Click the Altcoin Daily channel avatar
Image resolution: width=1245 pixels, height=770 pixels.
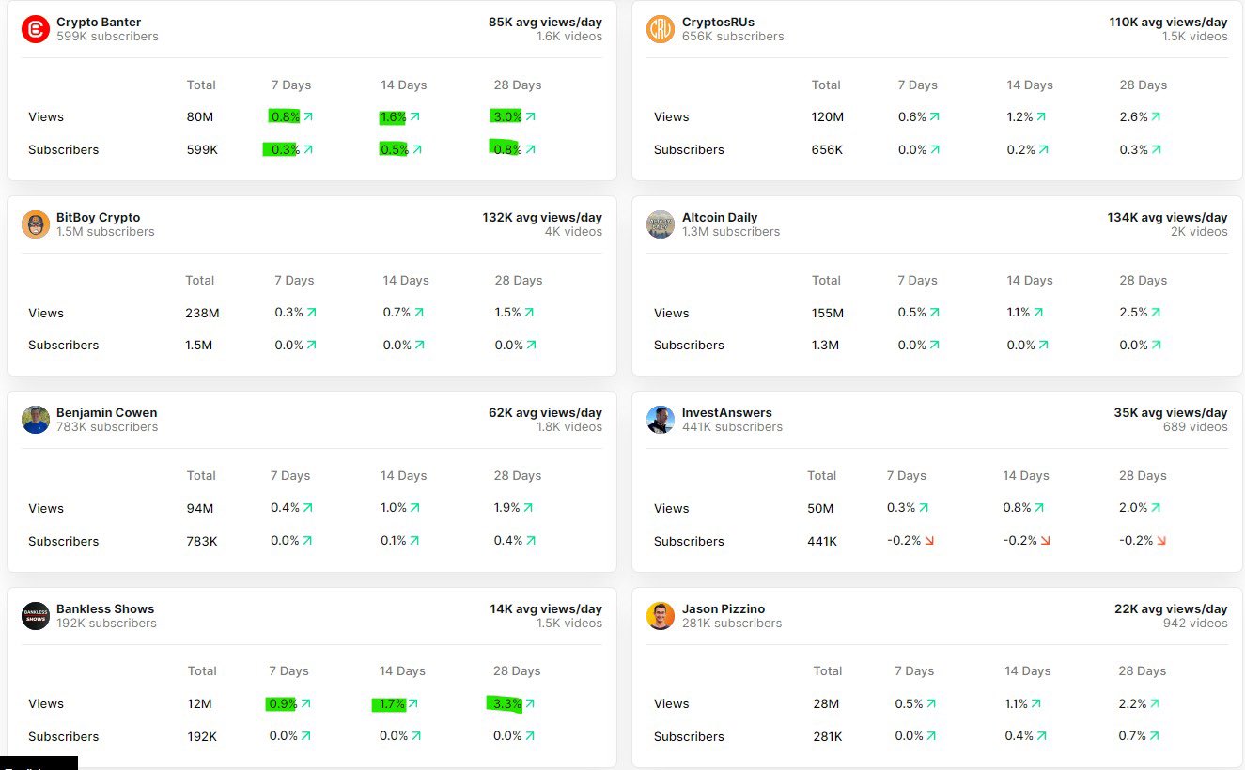click(661, 224)
